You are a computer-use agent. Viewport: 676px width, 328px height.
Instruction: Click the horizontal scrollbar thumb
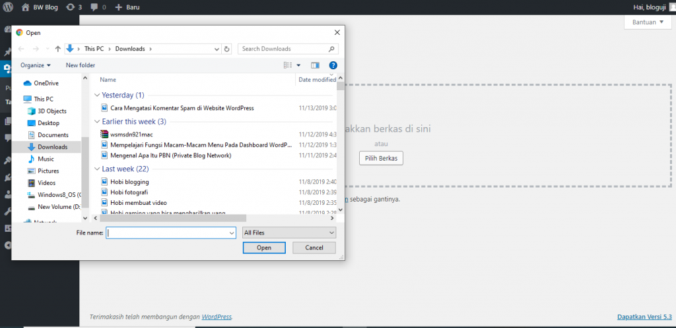click(173, 219)
